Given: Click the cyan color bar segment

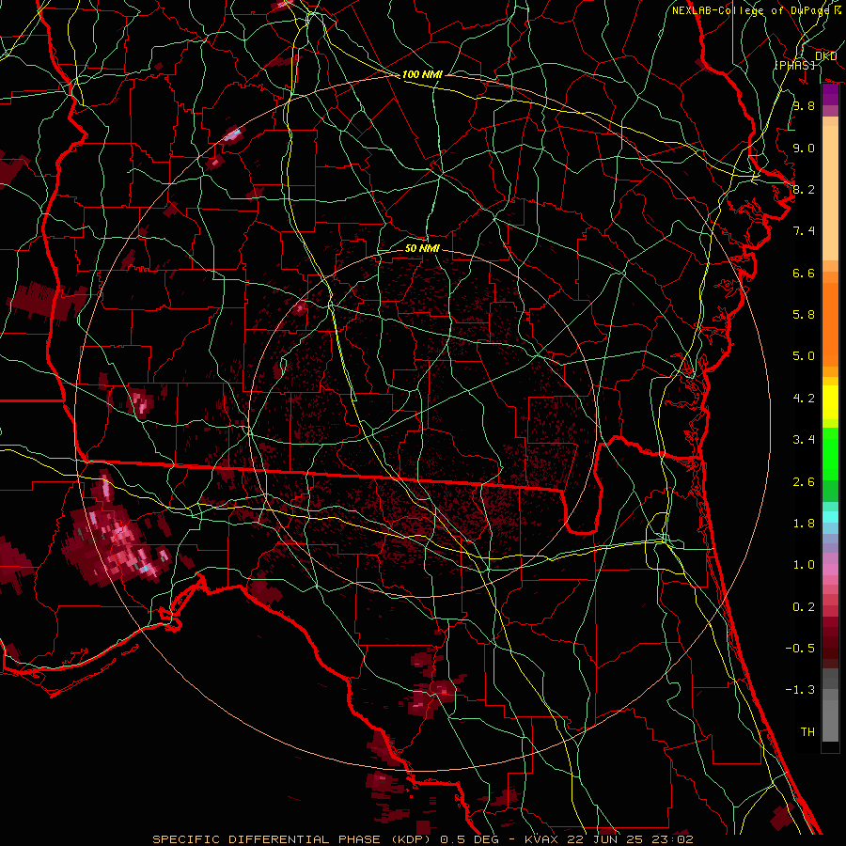Looking at the screenshot, I should (830, 517).
